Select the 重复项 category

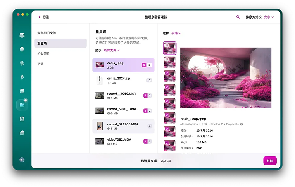(x=60, y=43)
